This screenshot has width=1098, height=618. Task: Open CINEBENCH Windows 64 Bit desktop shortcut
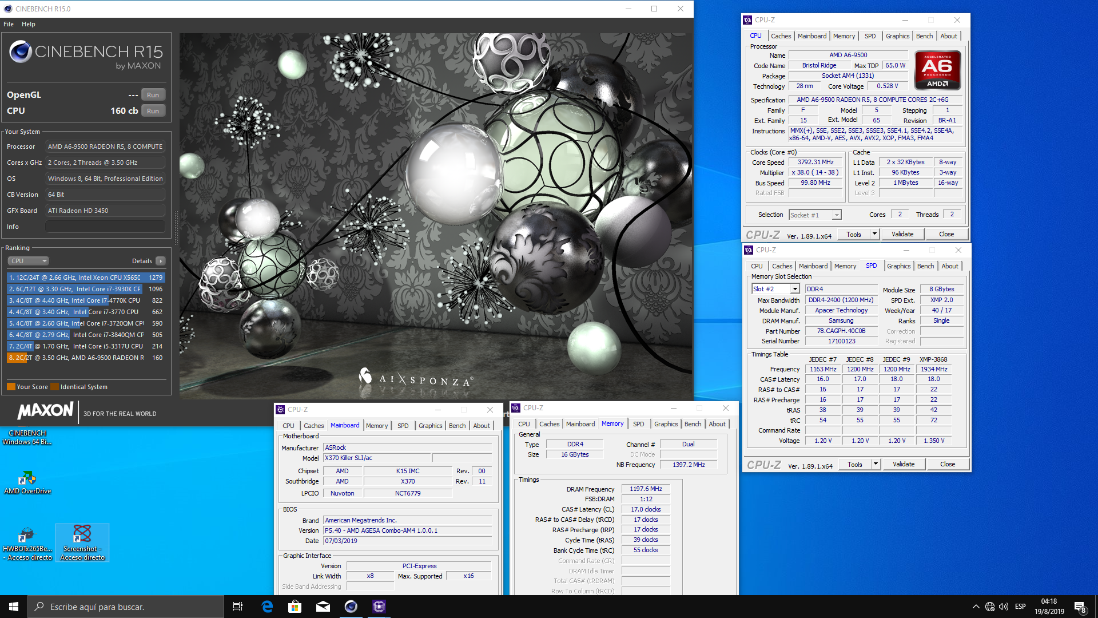point(27,437)
